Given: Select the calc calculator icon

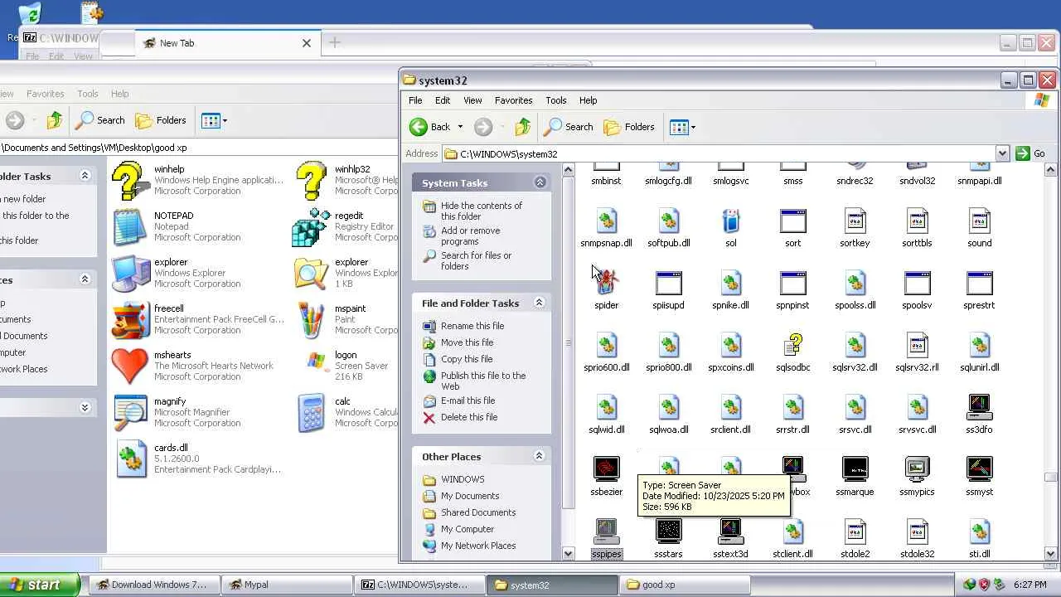Looking at the screenshot, I should click(x=311, y=413).
